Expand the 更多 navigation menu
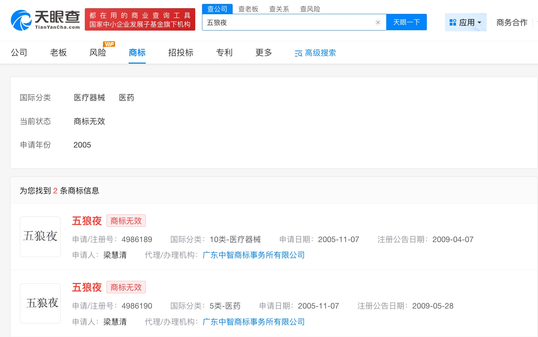This screenshot has width=538, height=337. (x=264, y=53)
